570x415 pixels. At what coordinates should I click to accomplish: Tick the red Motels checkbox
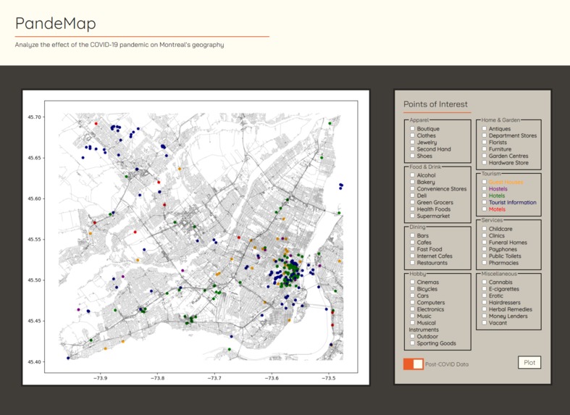click(485, 209)
